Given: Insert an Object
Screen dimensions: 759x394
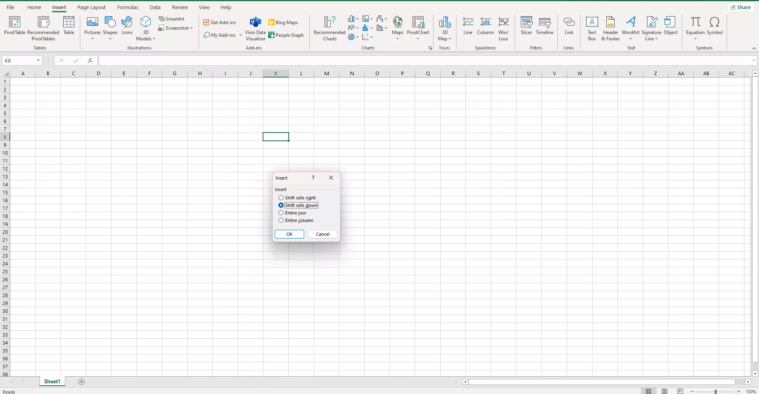Looking at the screenshot, I should pos(670,26).
